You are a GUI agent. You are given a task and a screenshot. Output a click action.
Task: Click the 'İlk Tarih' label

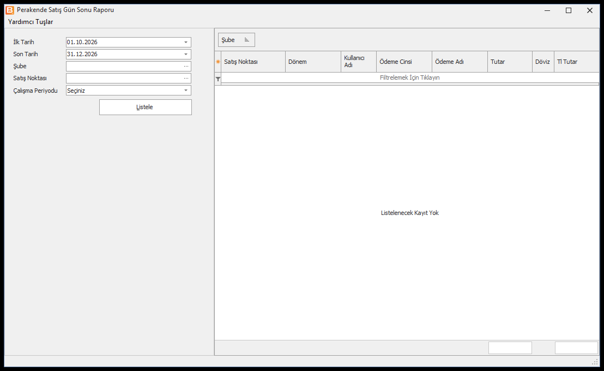coord(23,42)
